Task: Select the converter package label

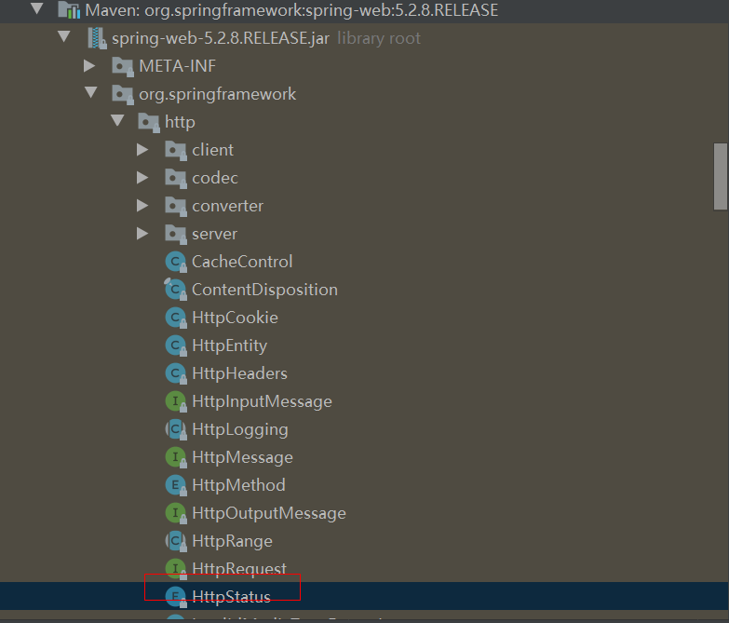Action: [x=228, y=206]
